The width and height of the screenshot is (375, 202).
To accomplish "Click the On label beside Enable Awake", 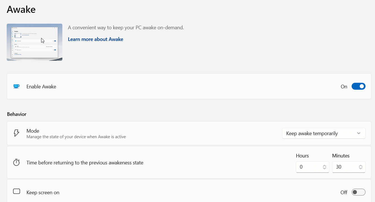I will 344,87.
